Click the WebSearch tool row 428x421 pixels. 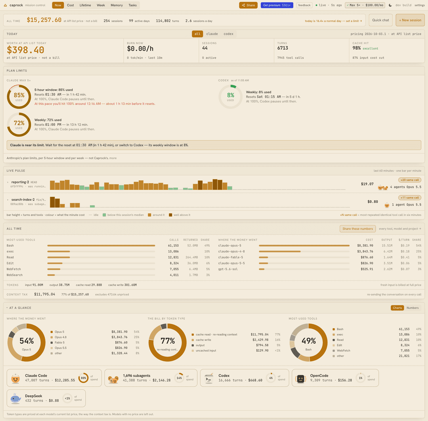click(x=108, y=275)
